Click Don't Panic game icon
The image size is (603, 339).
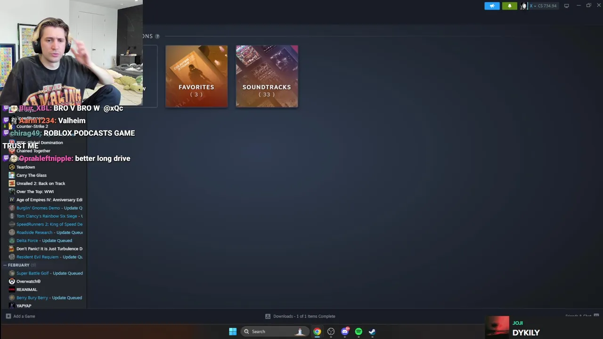(x=12, y=249)
